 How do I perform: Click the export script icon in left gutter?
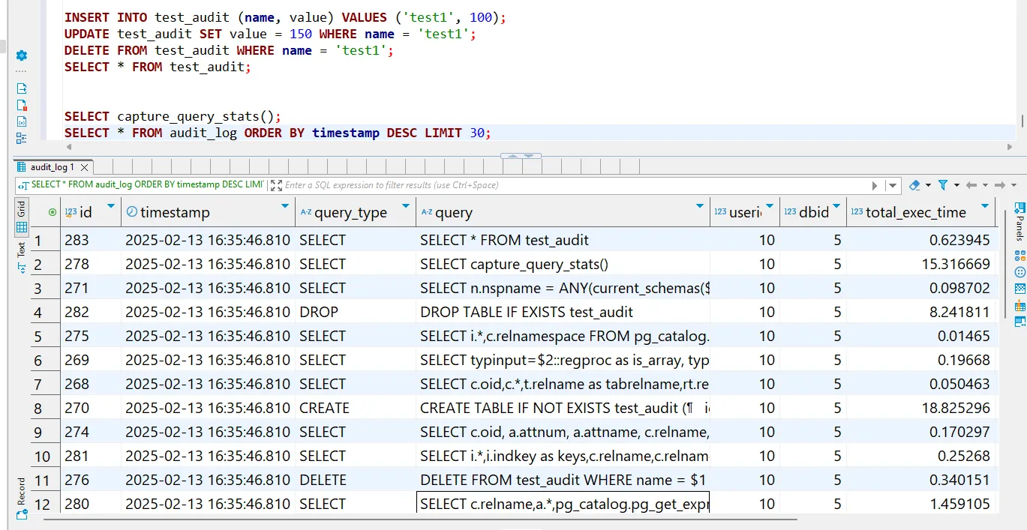(x=21, y=88)
